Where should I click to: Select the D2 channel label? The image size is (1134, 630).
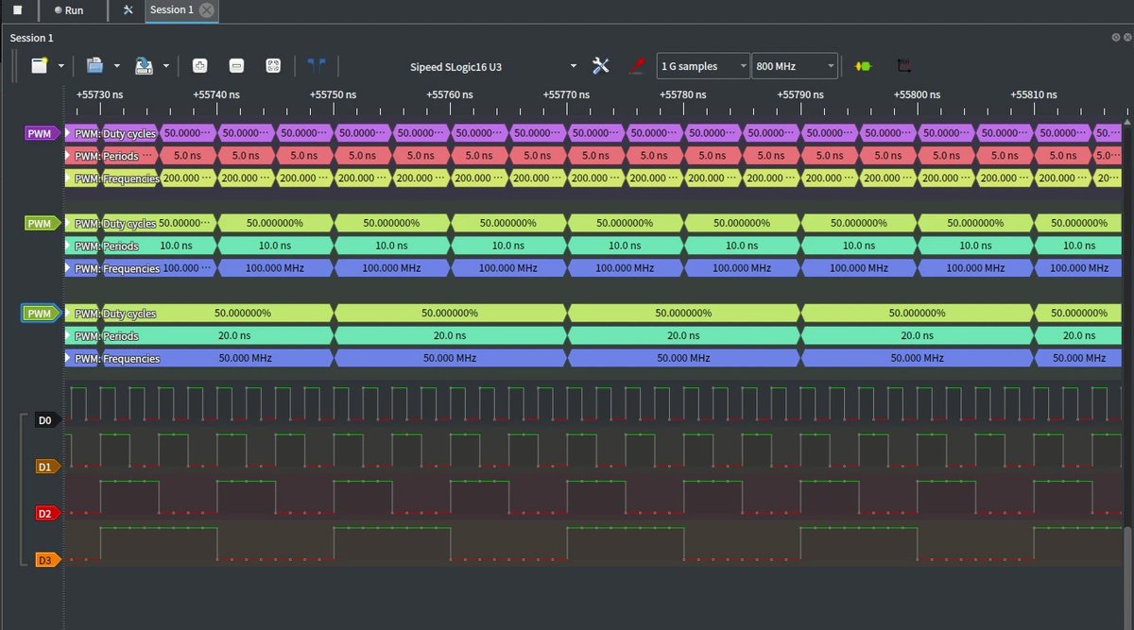(46, 513)
